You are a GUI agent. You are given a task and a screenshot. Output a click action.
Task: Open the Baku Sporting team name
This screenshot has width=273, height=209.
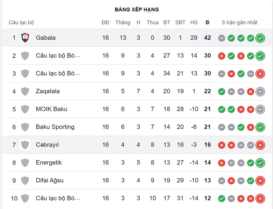tap(55, 127)
